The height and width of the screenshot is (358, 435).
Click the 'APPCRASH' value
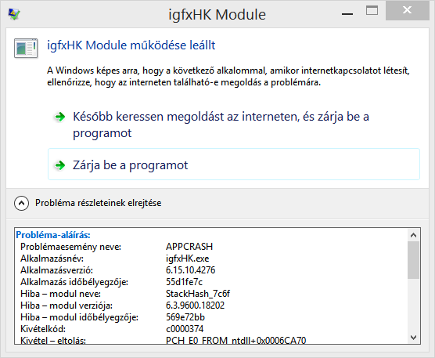click(189, 247)
